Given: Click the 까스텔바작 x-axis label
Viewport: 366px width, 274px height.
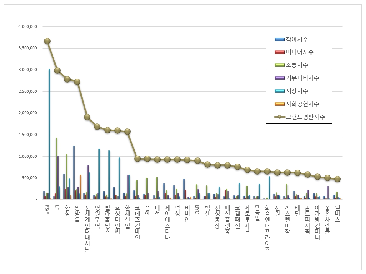Looking at the screenshot, I should point(287,219).
